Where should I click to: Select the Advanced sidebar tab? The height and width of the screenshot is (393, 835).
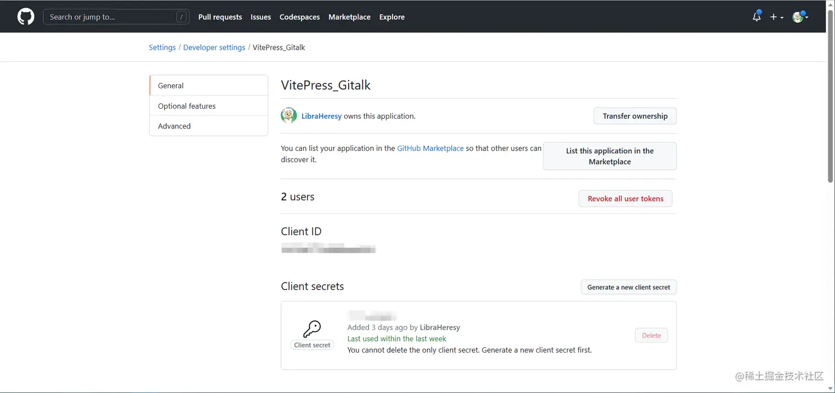[209, 126]
